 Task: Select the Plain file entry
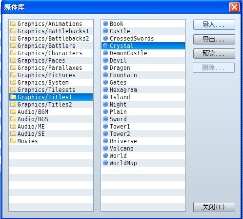143,111
